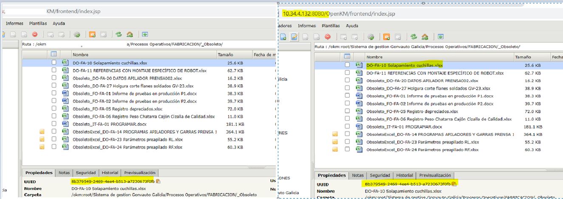Click red delete icon in left window toolbar
The image size is (563, 199).
[x=35, y=35]
